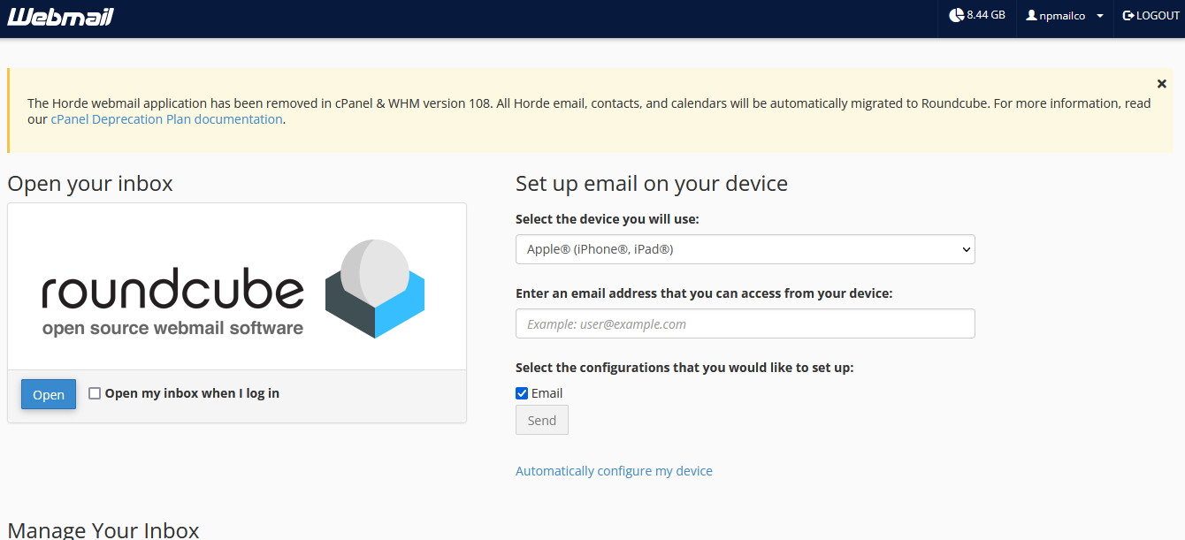Dismiss the Horde deprecation notice
Screen dimensions: 1185x540
1162,84
